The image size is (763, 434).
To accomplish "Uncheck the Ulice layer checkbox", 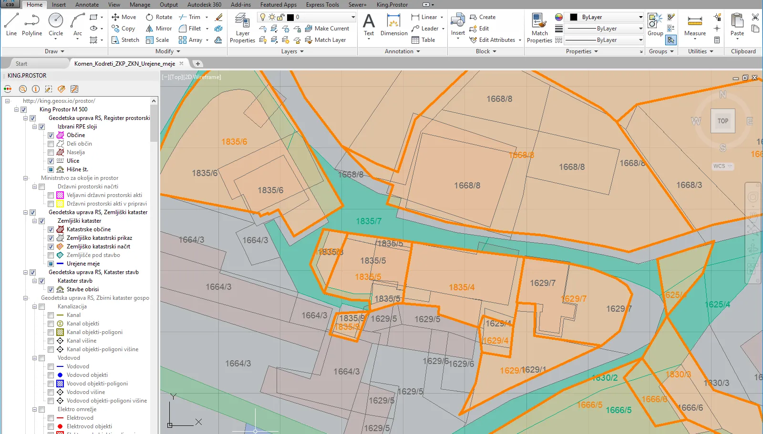I will [x=51, y=161].
